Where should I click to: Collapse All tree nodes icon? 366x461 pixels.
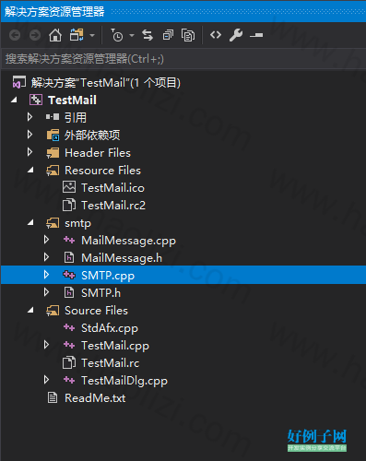(x=168, y=35)
